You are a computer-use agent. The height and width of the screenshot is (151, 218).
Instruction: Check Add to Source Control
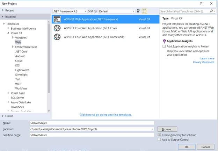click(x=159, y=139)
